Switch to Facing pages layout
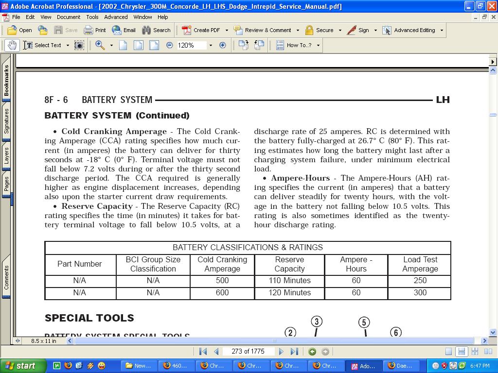Screen dimensions: 498x373 coord(488,352)
